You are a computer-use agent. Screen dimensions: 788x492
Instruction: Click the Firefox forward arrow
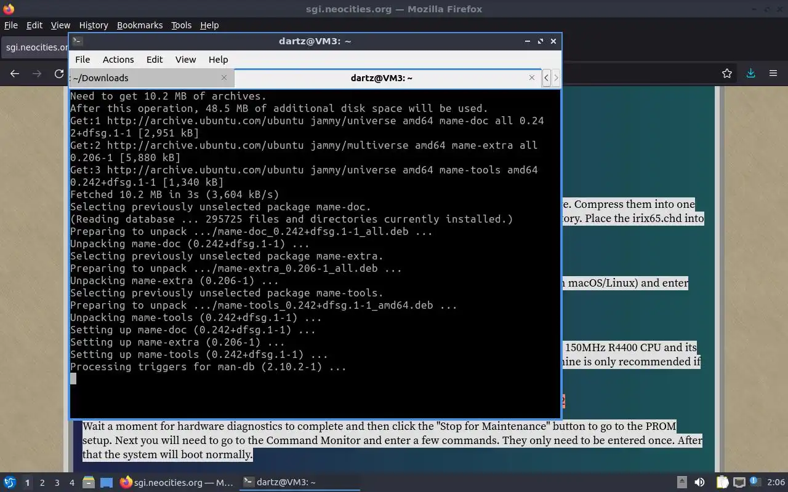click(37, 74)
